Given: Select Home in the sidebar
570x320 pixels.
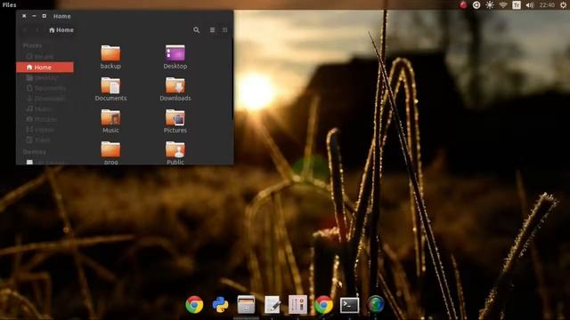Looking at the screenshot, I should pyautogui.click(x=45, y=68).
